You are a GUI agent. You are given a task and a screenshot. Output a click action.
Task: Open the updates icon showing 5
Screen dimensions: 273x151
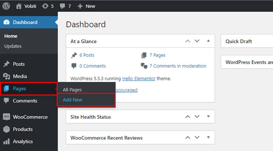45,6
